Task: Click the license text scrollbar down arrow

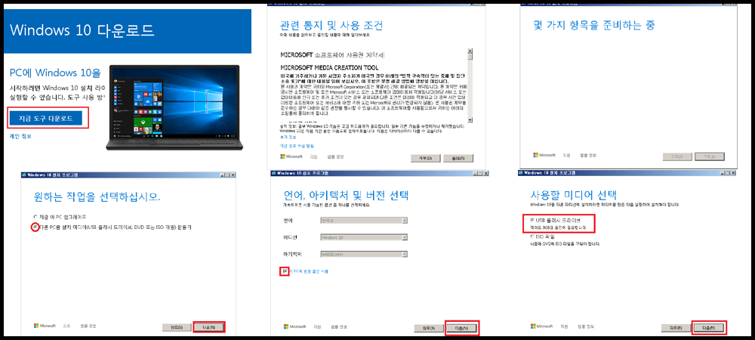Action: click(470, 121)
